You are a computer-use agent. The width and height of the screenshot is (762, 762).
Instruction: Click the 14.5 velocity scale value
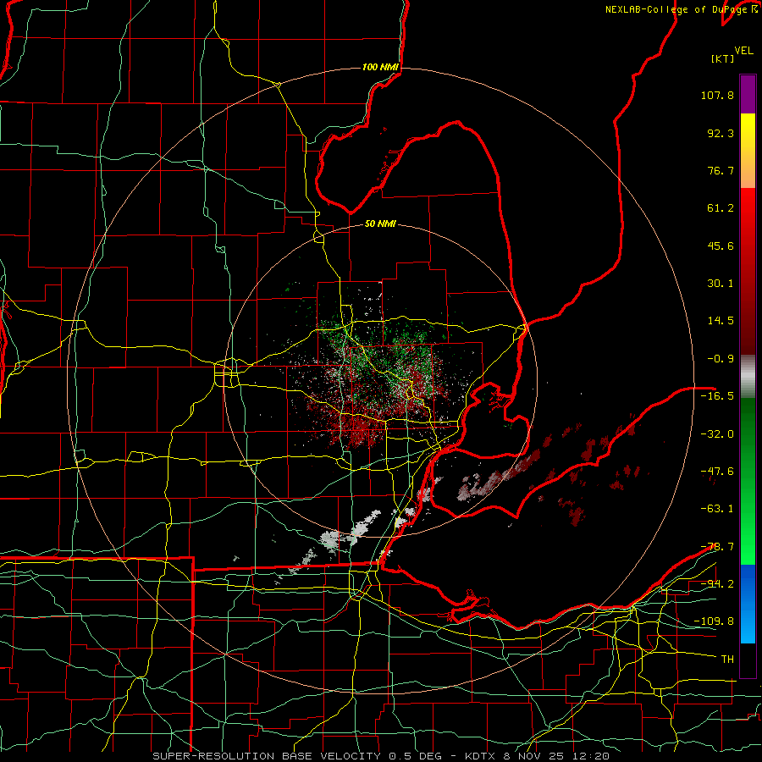pos(721,321)
